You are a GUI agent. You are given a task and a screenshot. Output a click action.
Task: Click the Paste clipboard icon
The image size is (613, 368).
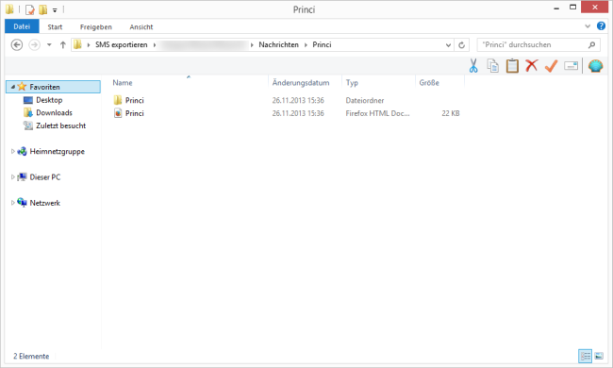point(512,66)
